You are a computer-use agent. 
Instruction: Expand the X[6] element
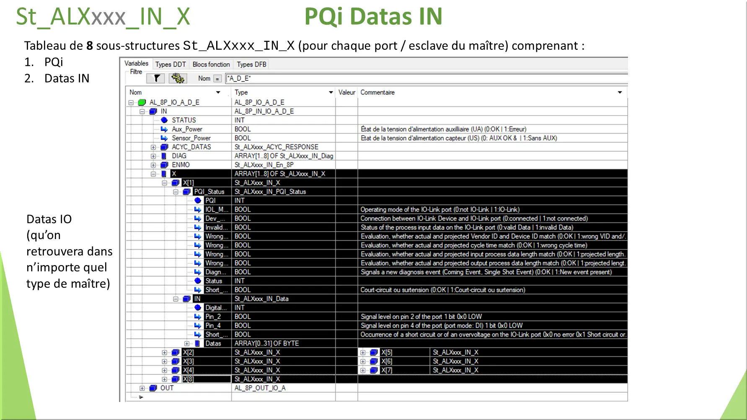(x=363, y=361)
